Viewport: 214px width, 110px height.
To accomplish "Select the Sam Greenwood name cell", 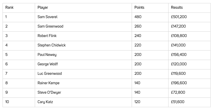I will click(50, 26).
